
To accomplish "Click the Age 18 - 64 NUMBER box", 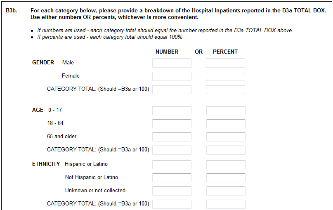I will click(172, 124).
